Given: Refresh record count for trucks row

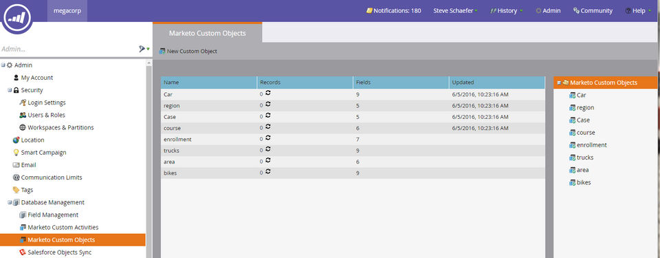Looking at the screenshot, I should (267, 149).
